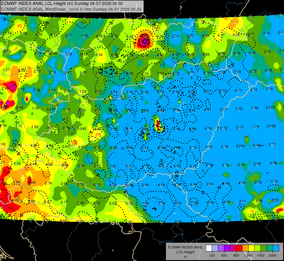Click the WindShear 0-1km title line in header
The width and height of the screenshot is (284, 261).
71,9
